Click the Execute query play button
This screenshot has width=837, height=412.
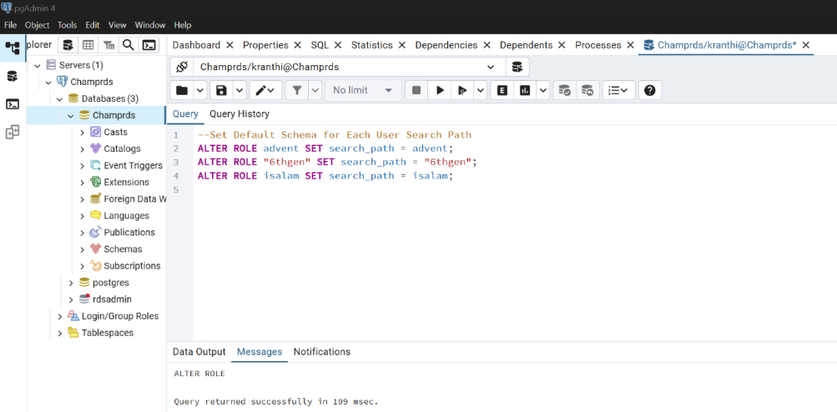pyautogui.click(x=440, y=90)
